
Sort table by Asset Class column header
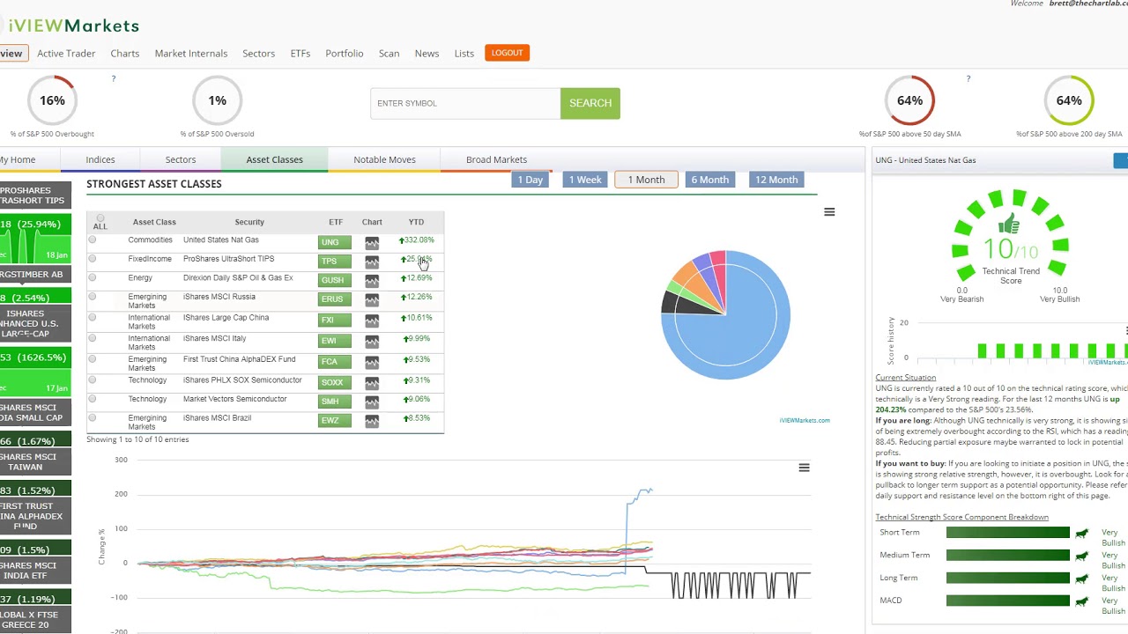click(x=154, y=222)
